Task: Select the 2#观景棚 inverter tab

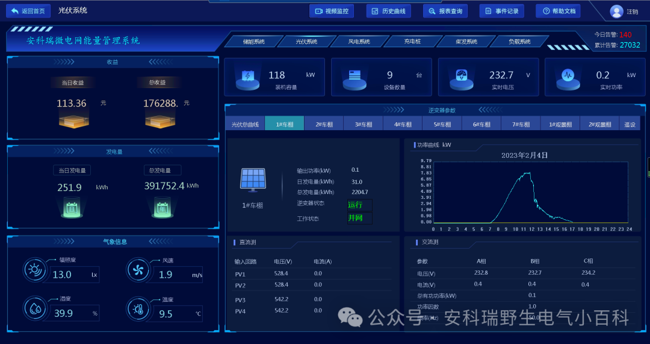Action: coord(600,124)
